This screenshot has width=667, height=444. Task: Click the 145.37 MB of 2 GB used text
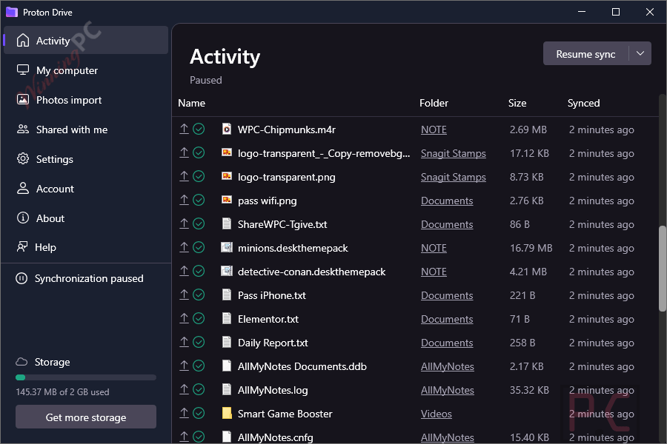point(62,391)
